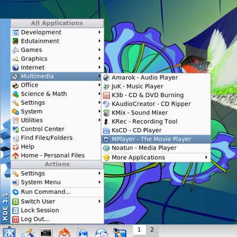Click the KRec microphone icon

point(106,121)
